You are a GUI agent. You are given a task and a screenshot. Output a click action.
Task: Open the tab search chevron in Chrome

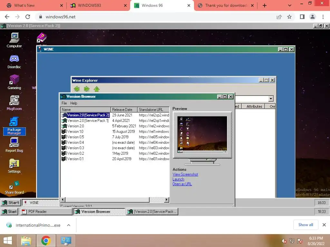click(290, 5)
